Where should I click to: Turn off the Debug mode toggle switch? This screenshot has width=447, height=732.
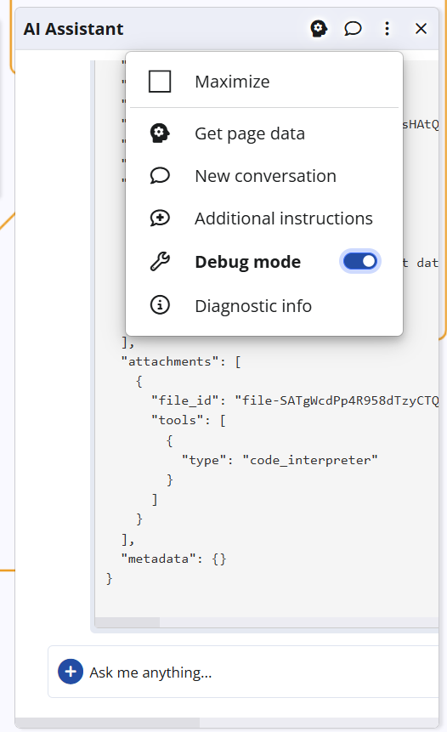pyautogui.click(x=359, y=262)
